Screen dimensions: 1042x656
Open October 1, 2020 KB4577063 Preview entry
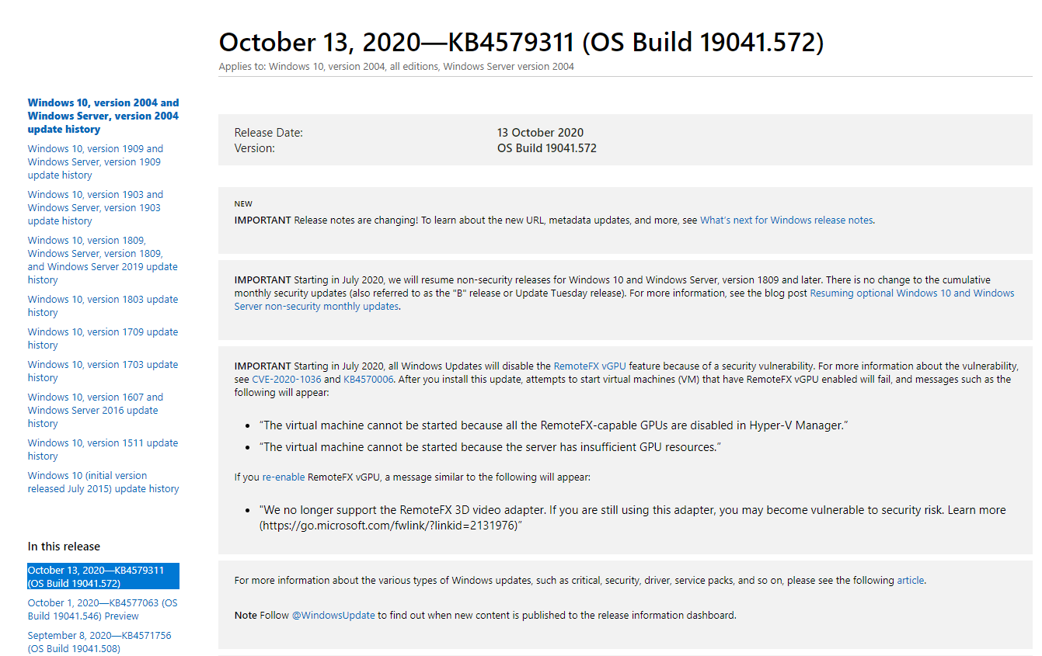coord(103,609)
